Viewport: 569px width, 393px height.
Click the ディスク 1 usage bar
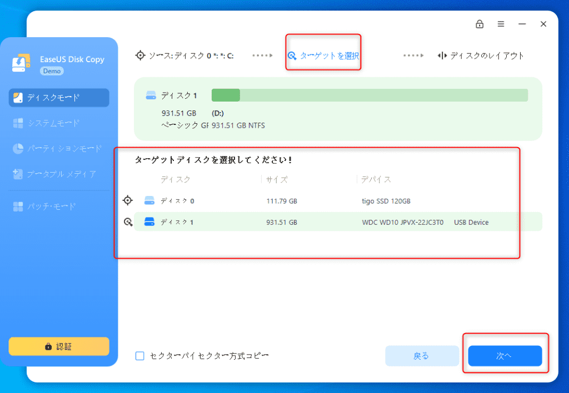click(x=370, y=95)
